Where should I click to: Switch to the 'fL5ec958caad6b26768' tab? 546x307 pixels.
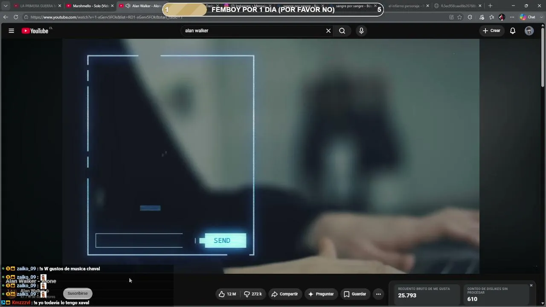[458, 6]
